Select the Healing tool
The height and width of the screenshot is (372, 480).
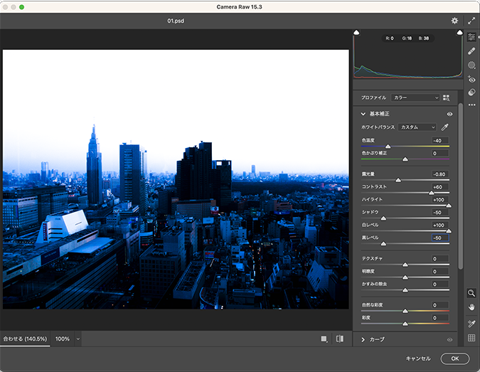(471, 51)
